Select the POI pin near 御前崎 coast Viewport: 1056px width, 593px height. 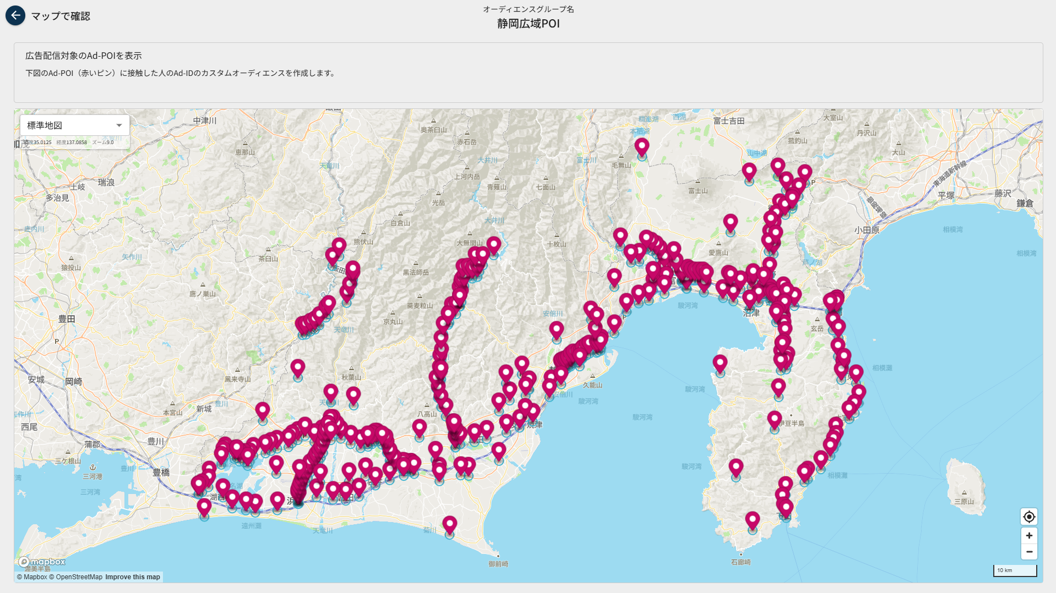pyautogui.click(x=450, y=525)
